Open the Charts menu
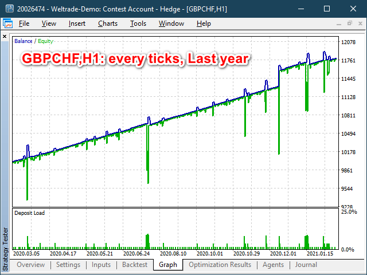 point(108,23)
